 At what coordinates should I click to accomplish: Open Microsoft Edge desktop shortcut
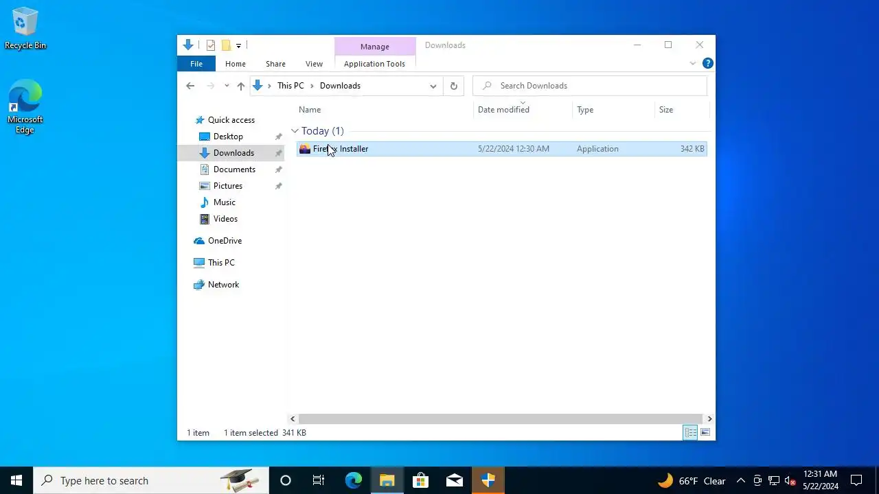click(25, 107)
